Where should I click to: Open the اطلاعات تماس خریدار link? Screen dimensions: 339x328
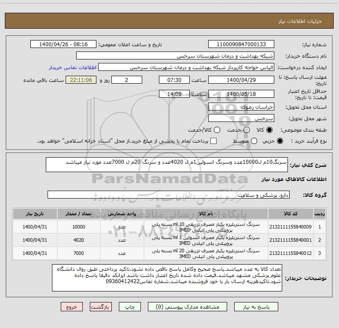tap(73, 67)
